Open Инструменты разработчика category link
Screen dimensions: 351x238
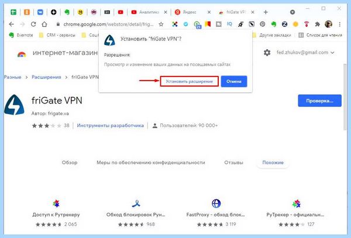point(110,126)
